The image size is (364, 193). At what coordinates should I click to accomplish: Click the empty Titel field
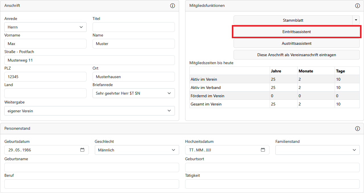tap(134, 27)
